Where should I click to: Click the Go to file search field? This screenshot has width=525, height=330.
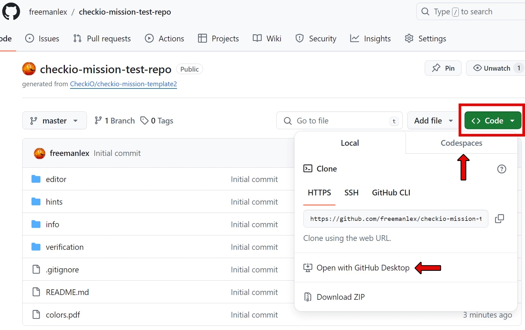339,121
